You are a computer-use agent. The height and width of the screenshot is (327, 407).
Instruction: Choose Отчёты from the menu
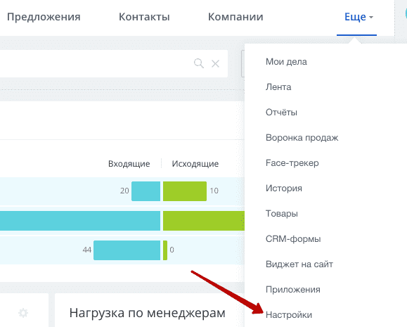281,113
